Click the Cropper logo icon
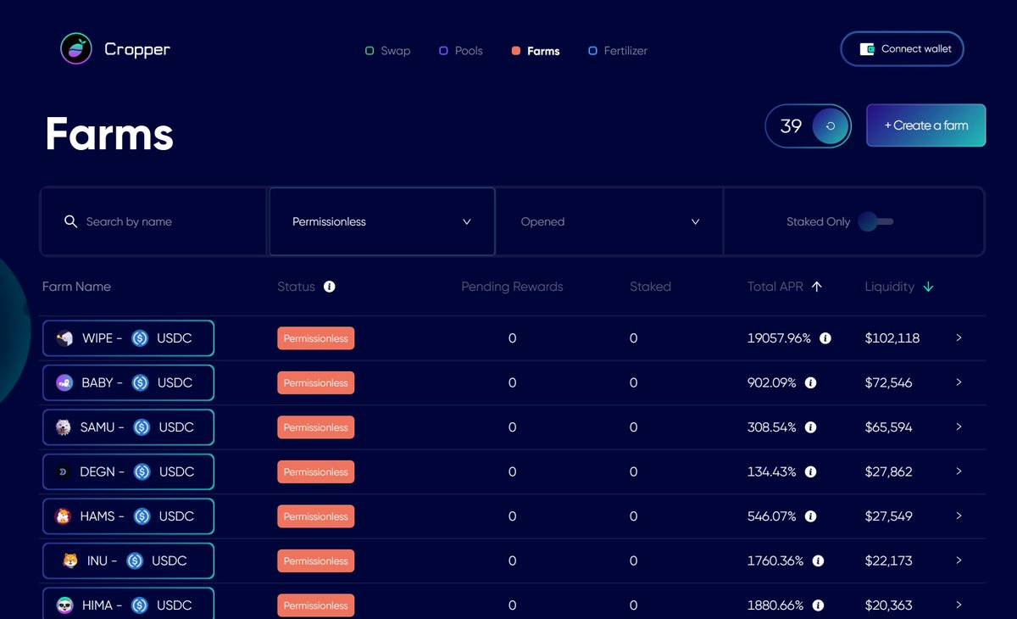Image resolution: width=1017 pixels, height=619 pixels. click(76, 49)
